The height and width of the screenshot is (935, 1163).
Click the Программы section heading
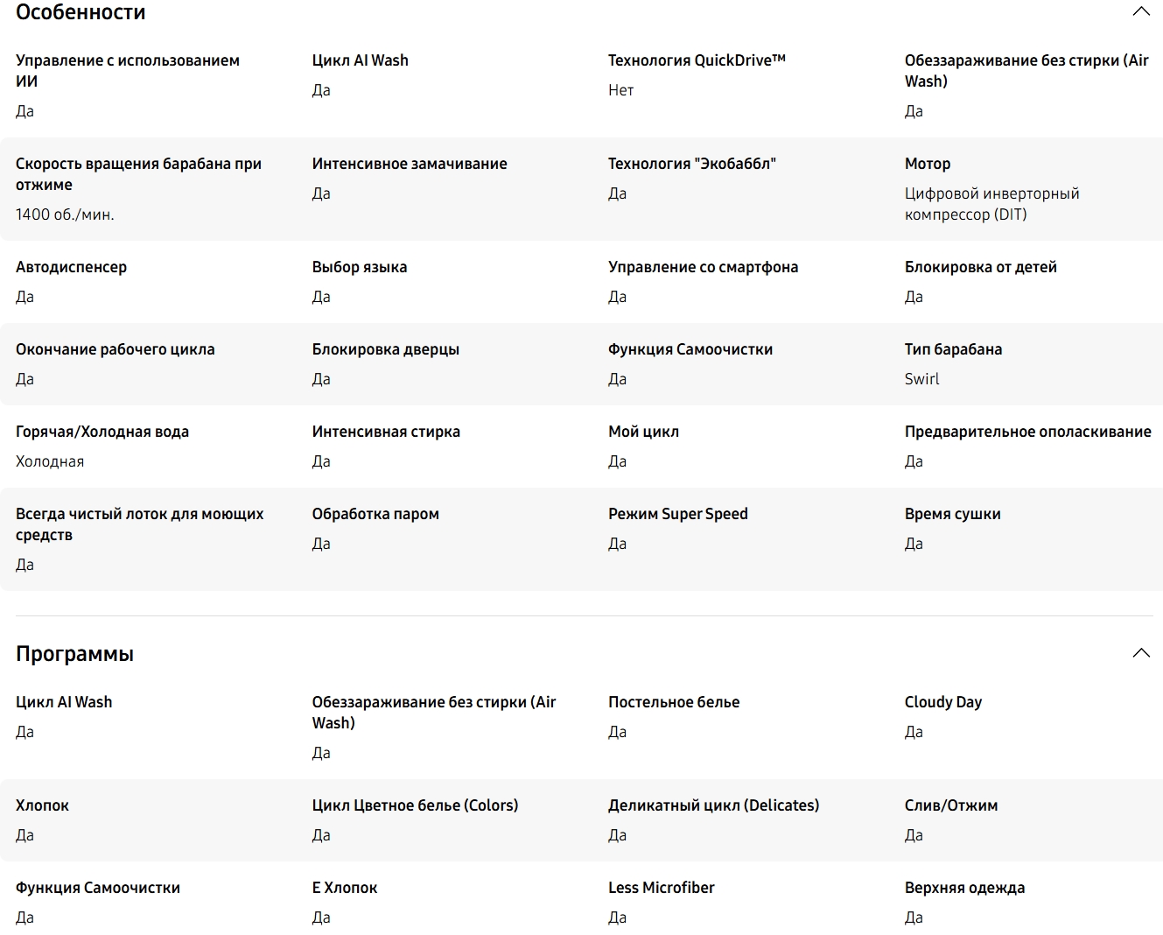tap(74, 654)
